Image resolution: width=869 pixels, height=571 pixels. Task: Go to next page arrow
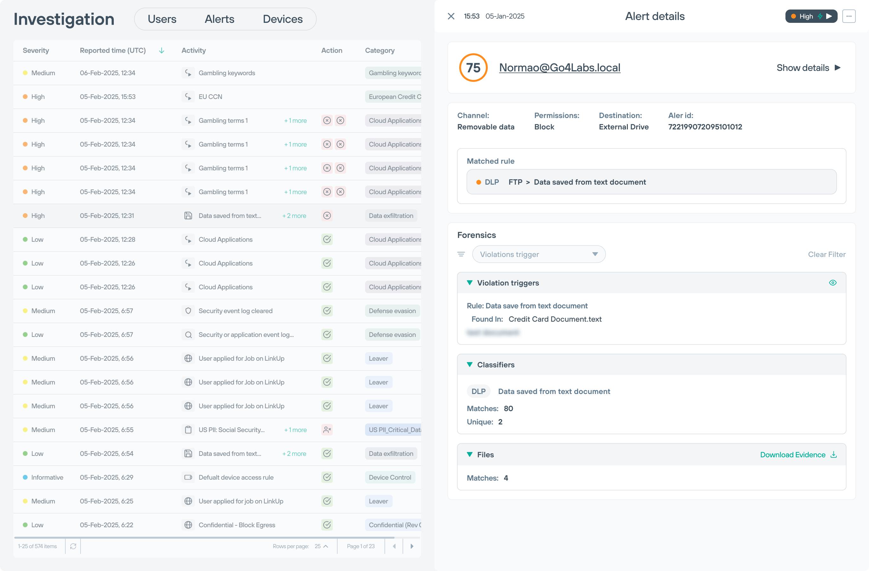(x=411, y=546)
